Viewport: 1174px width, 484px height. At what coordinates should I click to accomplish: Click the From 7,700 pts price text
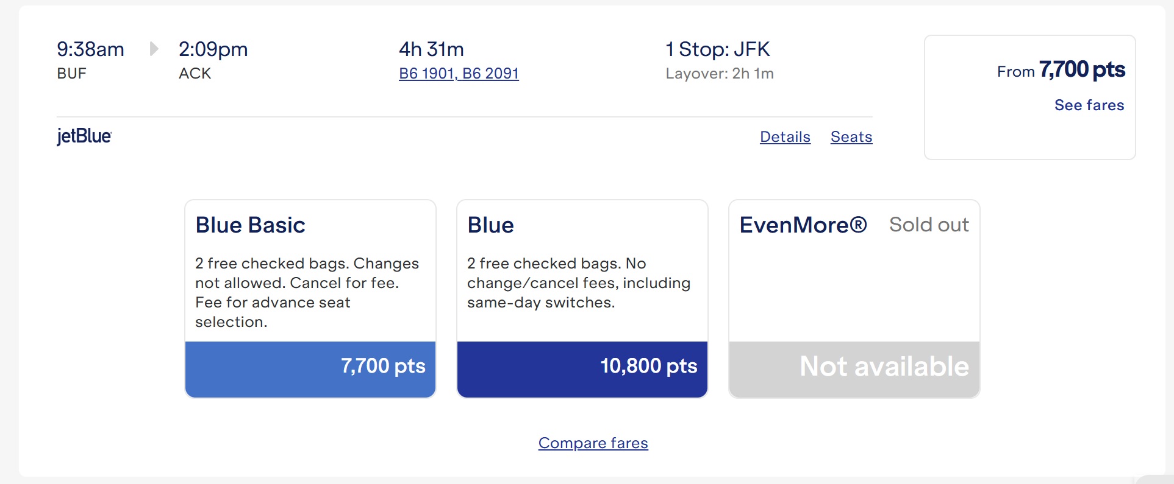[1061, 70]
